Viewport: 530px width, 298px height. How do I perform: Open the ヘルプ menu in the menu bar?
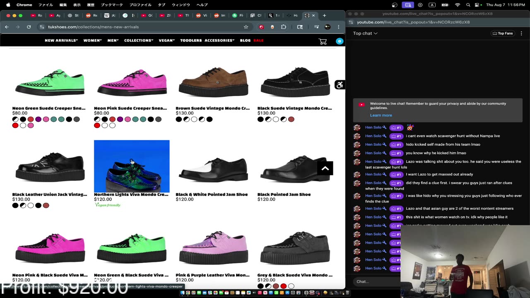point(202,5)
